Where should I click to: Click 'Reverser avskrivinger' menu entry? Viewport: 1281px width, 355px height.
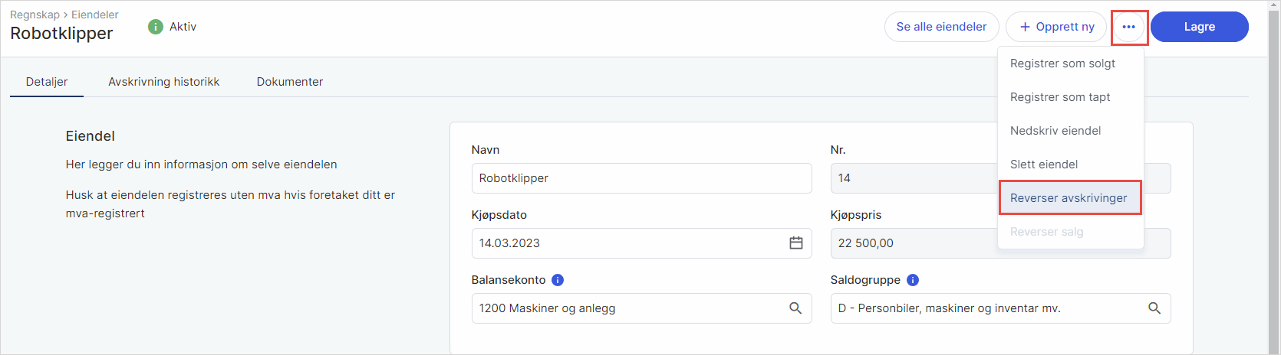pyautogui.click(x=1069, y=198)
